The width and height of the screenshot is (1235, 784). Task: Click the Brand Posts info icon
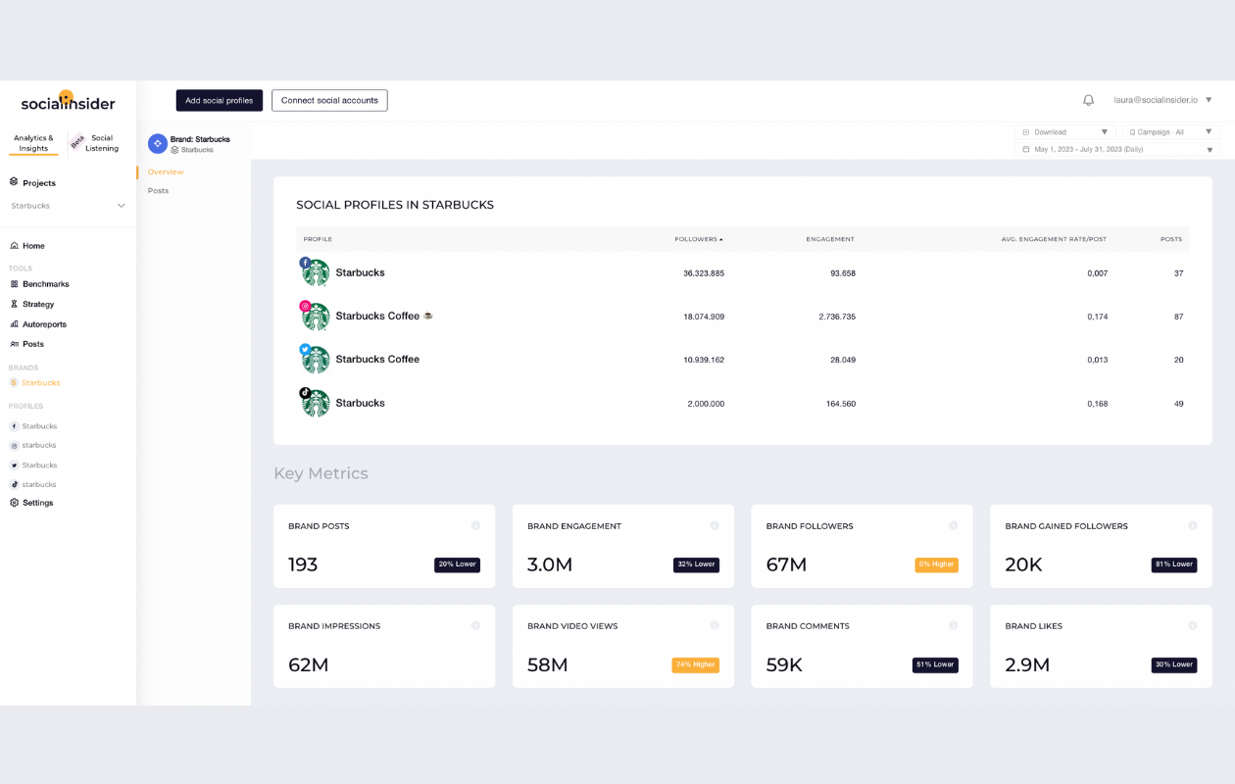[x=475, y=525]
